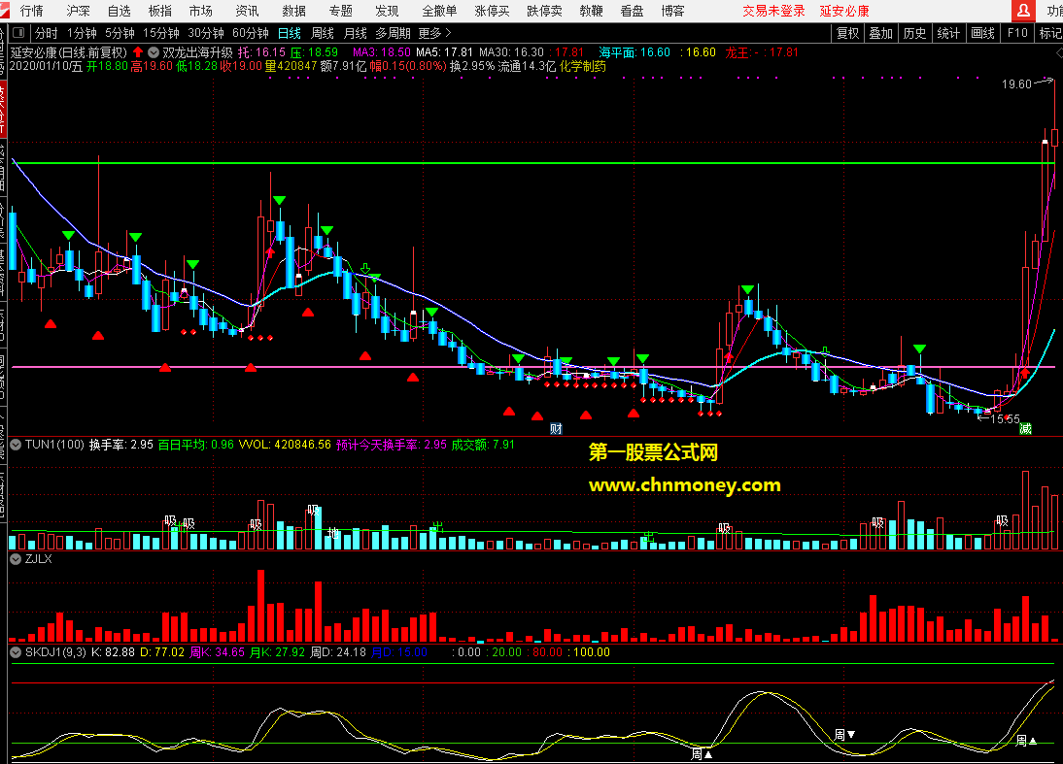Open the 板指 menu
The height and width of the screenshot is (764, 1063).
160,11
